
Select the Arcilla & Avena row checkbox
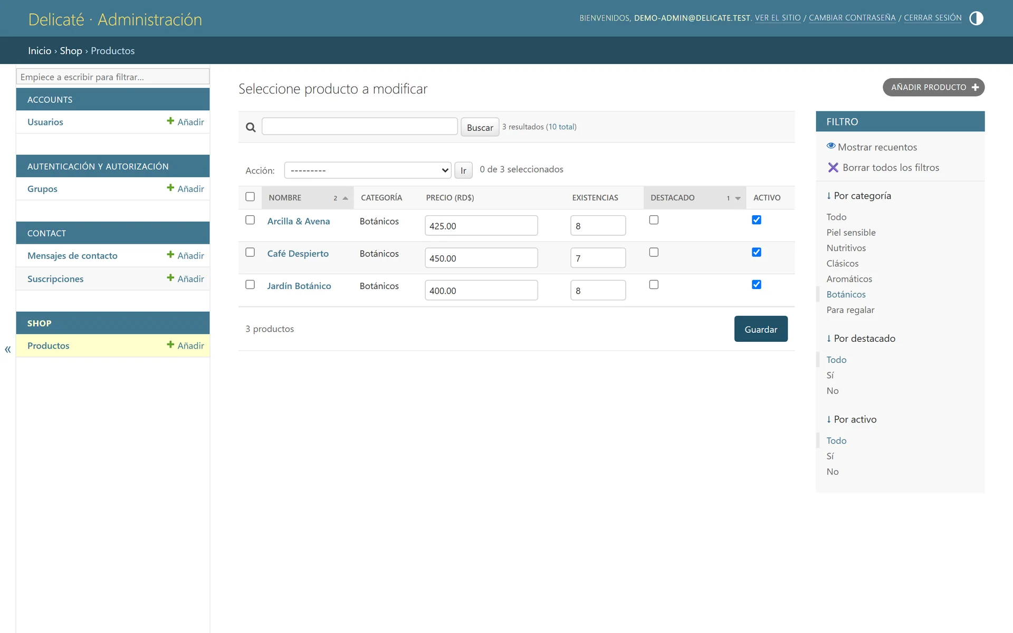(x=250, y=220)
